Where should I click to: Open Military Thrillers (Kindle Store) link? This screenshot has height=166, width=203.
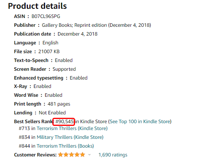coord(70,137)
